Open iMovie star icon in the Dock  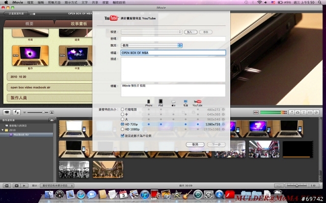tap(177, 195)
